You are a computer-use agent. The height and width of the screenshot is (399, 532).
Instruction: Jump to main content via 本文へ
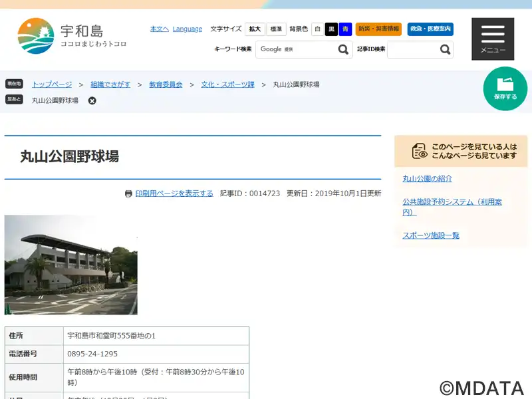click(x=159, y=29)
